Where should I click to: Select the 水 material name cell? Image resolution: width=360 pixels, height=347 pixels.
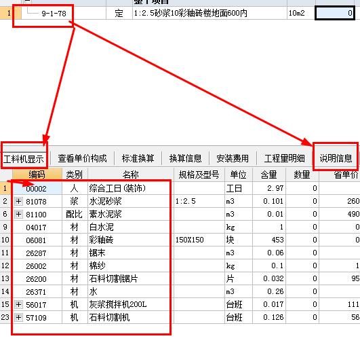tap(130, 291)
